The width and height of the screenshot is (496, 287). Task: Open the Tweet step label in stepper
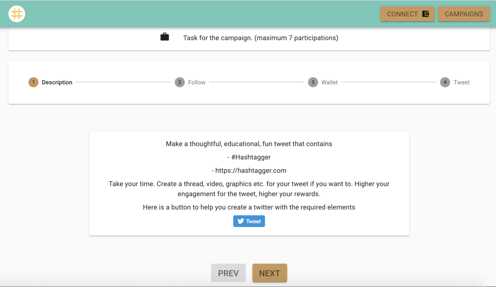(462, 82)
